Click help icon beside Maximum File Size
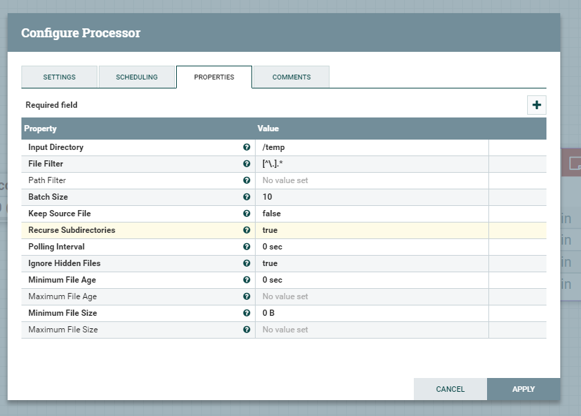581x416 pixels. coord(247,330)
